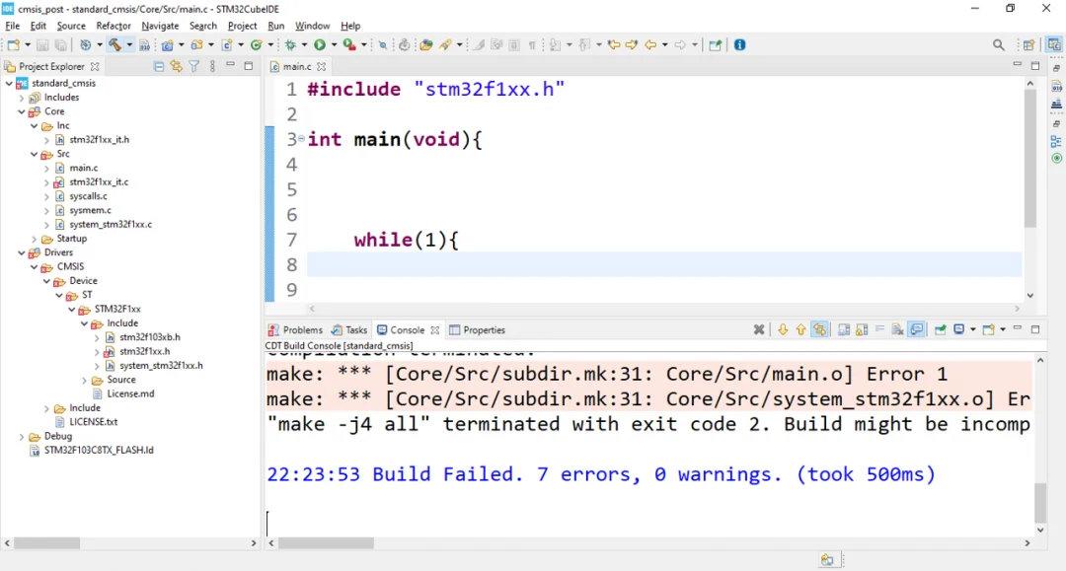Start debugging with the Debug bug icon
1066x571 pixels.
(x=290, y=44)
